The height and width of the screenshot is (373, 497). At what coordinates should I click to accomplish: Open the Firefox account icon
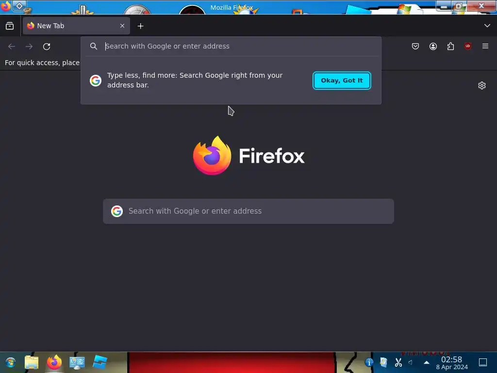pyautogui.click(x=433, y=46)
